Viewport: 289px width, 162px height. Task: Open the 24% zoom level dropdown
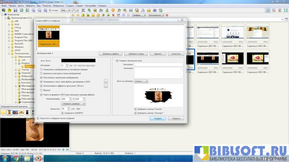pyautogui.click(x=65, y=10)
